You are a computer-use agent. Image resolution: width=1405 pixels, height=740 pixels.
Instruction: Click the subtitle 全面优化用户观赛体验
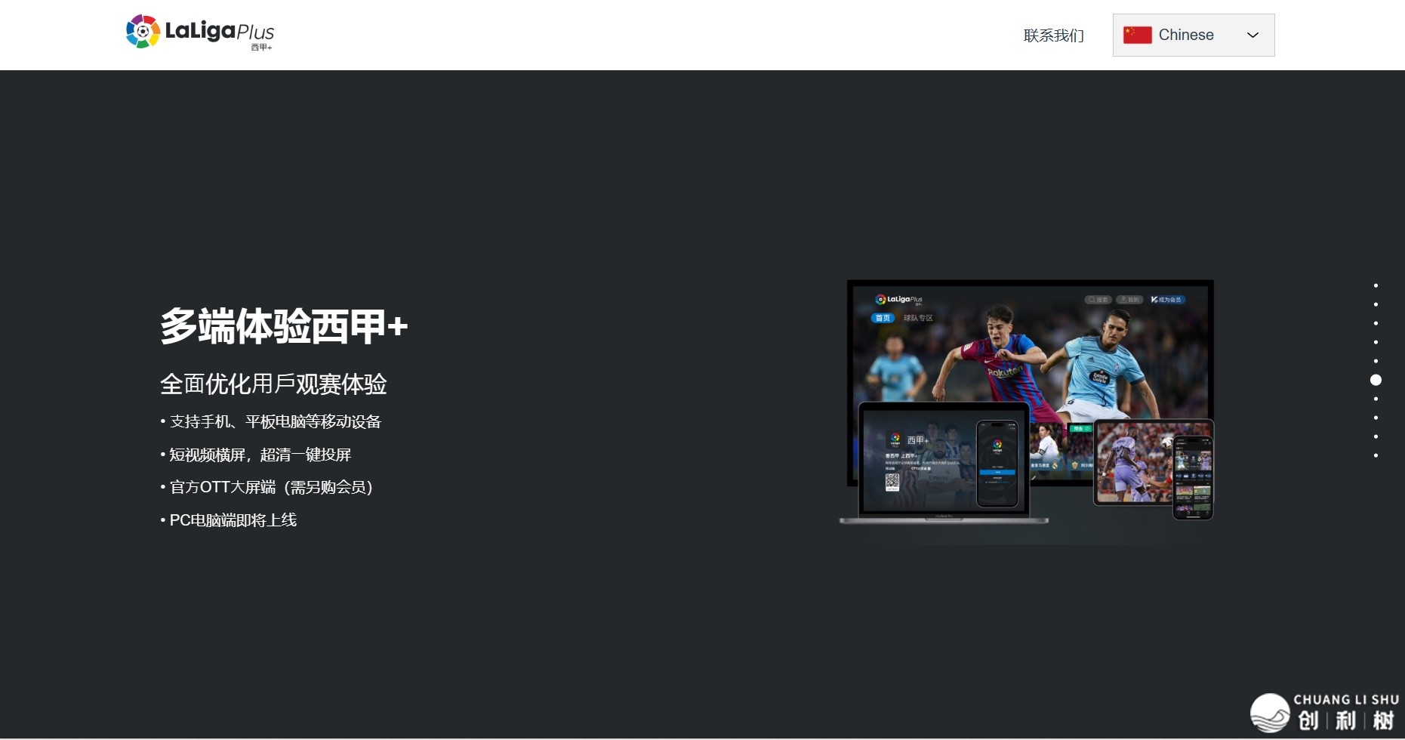[x=273, y=384]
